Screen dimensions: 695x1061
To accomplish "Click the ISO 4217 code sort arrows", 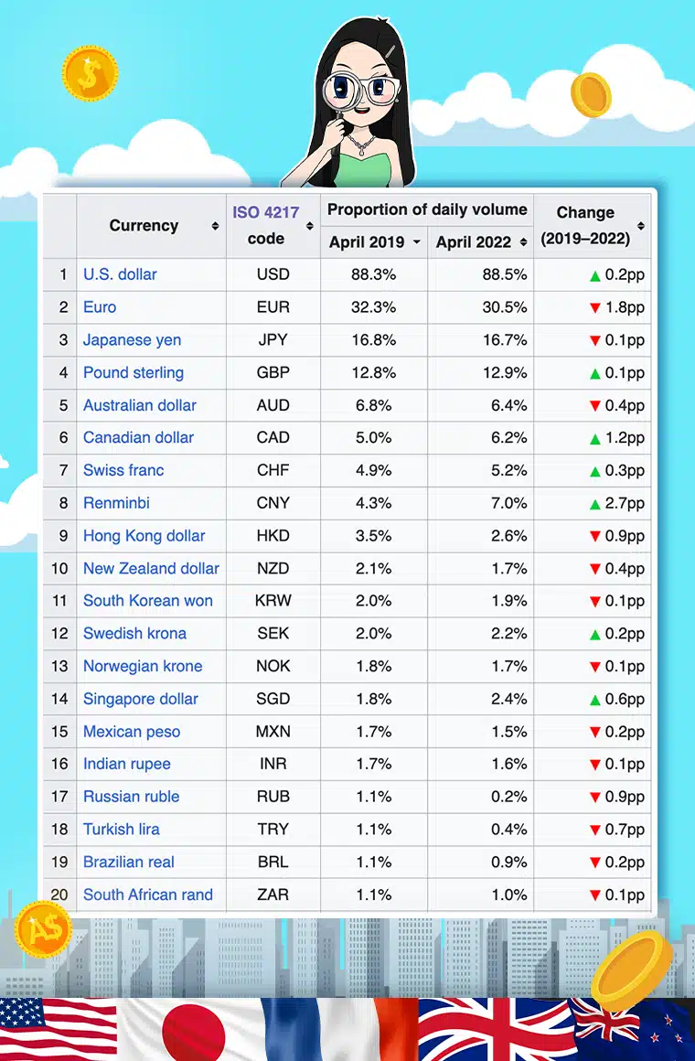I will (x=309, y=226).
